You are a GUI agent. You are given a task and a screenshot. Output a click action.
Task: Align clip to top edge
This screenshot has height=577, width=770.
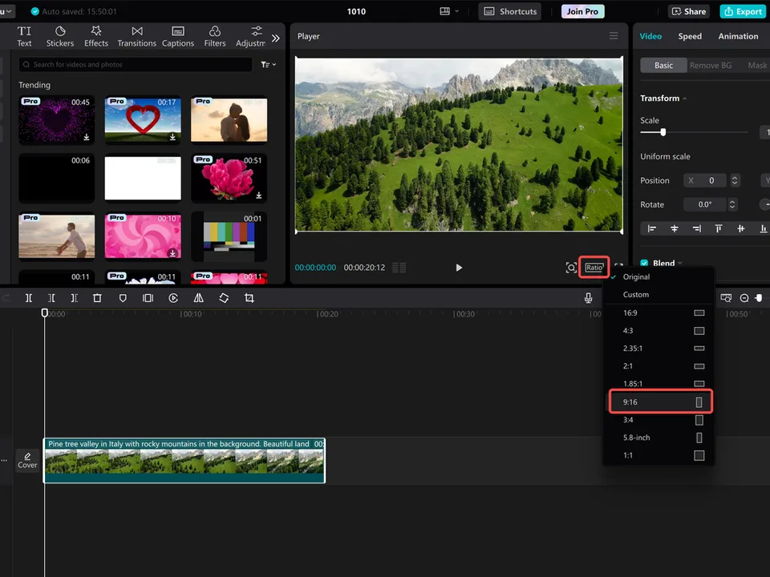(719, 228)
